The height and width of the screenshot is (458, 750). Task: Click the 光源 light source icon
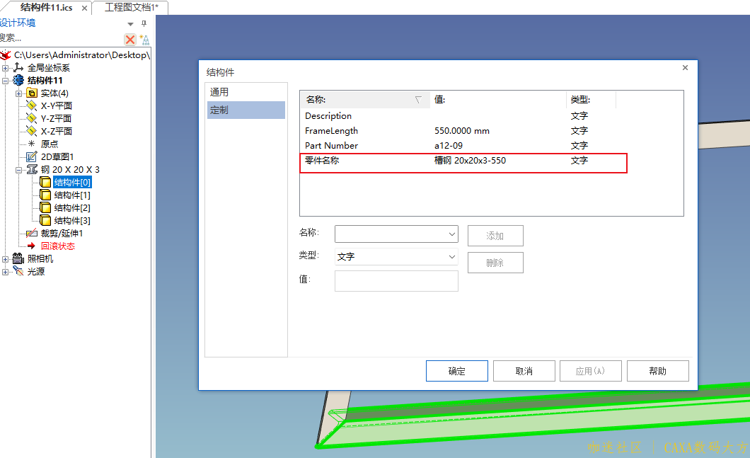tap(18, 271)
